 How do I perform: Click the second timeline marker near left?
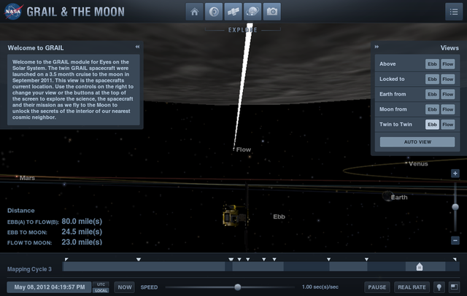pos(139,260)
